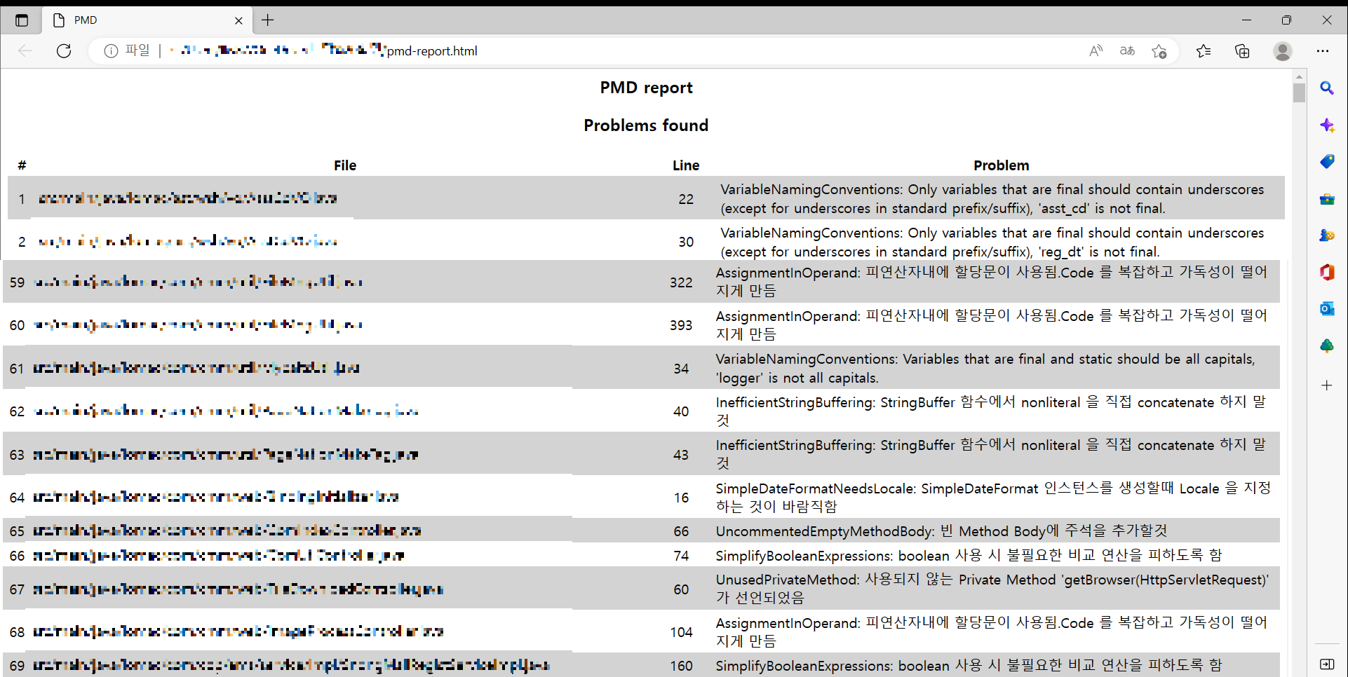
Task: Close the PMD tab
Action: [238, 20]
